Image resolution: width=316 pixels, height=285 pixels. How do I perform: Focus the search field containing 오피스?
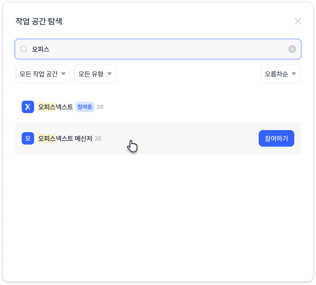(x=158, y=49)
